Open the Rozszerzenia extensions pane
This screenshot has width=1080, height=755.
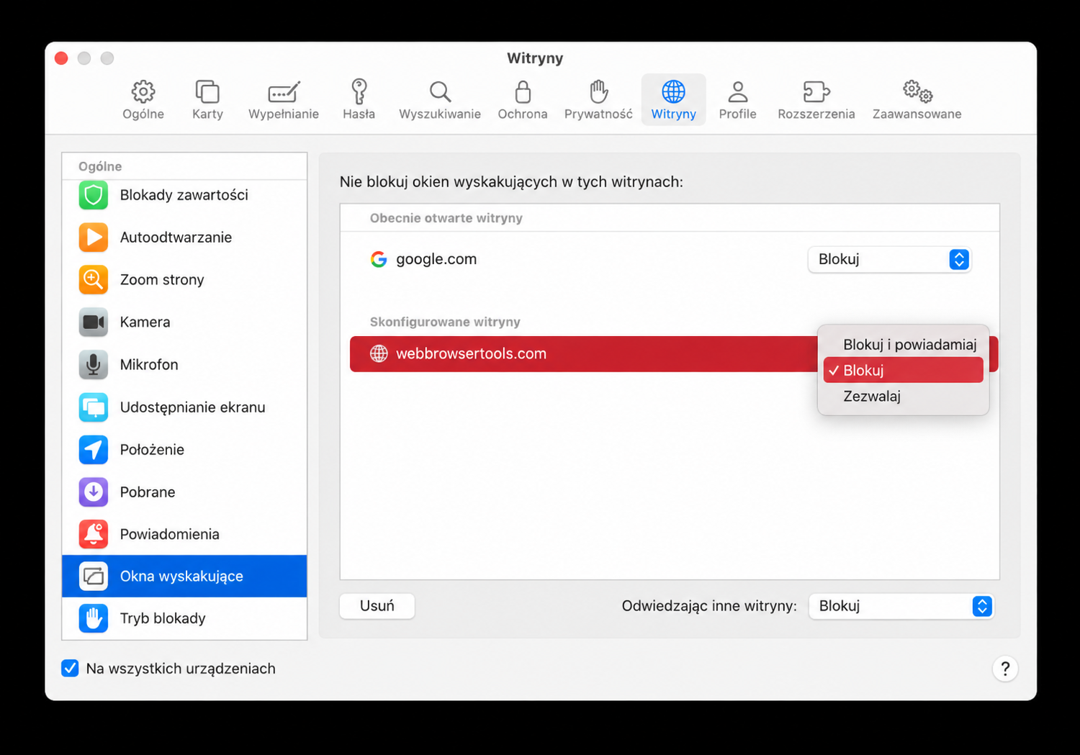click(816, 99)
